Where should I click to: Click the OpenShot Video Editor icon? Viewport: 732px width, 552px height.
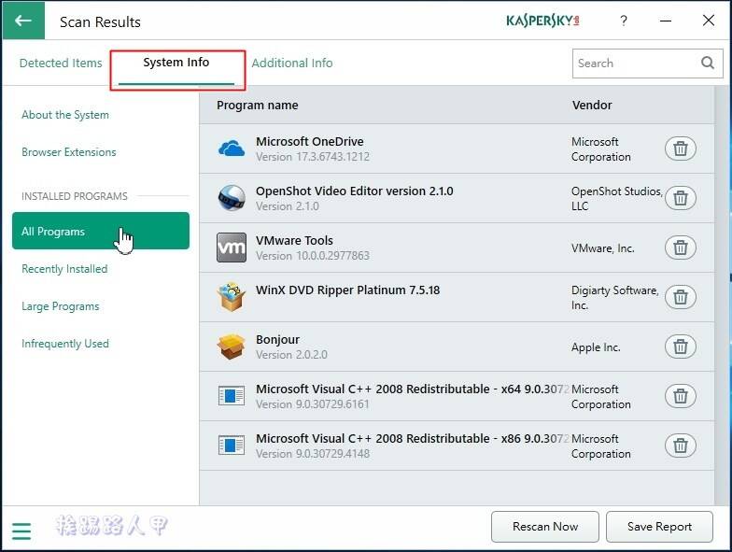coord(232,198)
